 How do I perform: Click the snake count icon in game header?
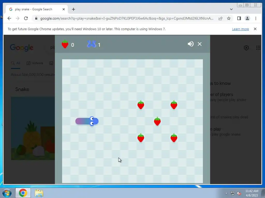tap(91, 44)
